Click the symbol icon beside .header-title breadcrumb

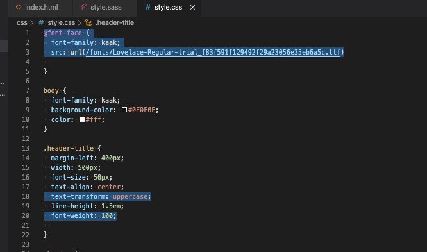(88, 23)
